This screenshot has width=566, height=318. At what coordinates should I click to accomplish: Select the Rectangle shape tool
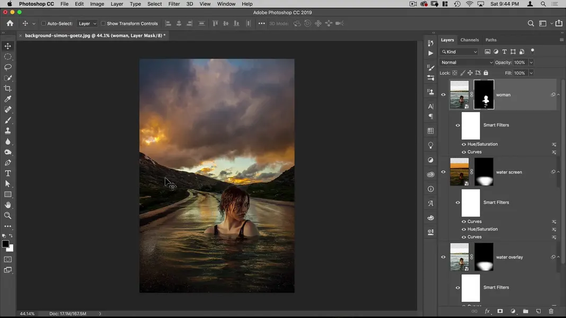point(7,194)
